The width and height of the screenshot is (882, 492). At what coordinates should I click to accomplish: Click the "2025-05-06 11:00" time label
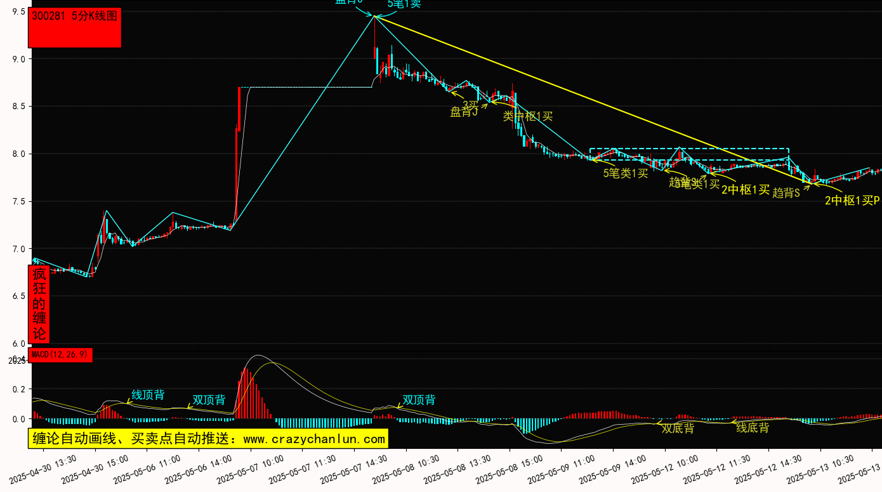147,469
